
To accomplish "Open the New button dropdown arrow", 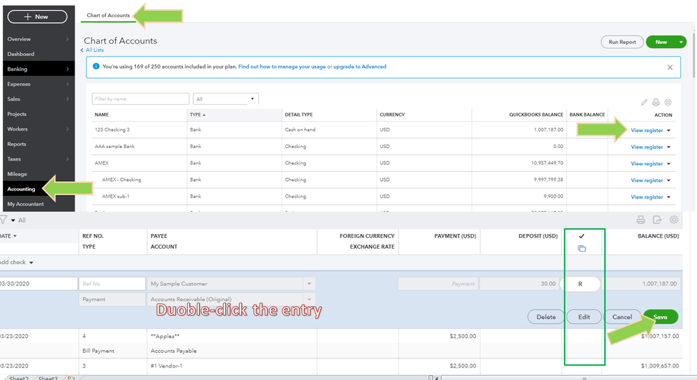I will click(681, 43).
